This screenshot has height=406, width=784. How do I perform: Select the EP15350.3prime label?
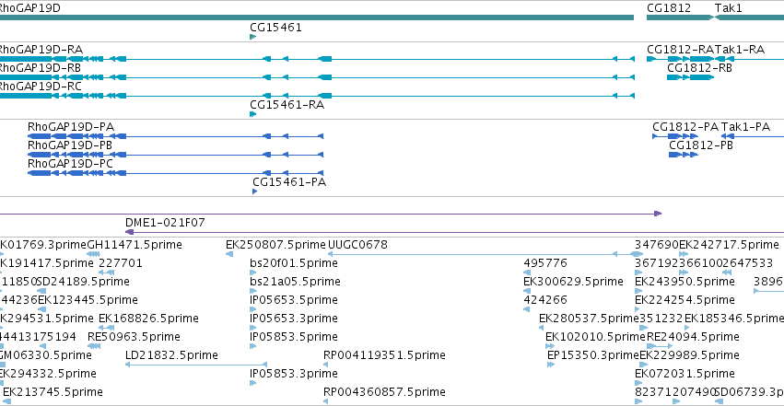pos(593,355)
